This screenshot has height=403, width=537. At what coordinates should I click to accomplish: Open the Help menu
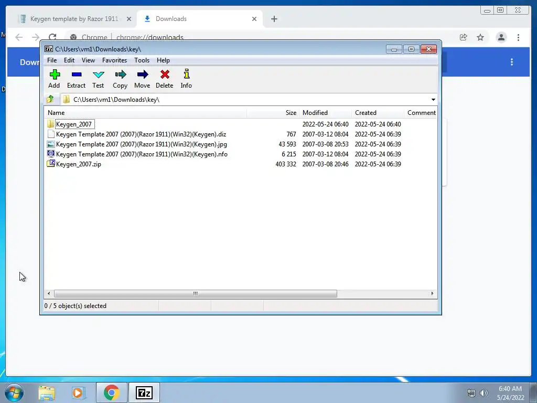[x=164, y=60]
